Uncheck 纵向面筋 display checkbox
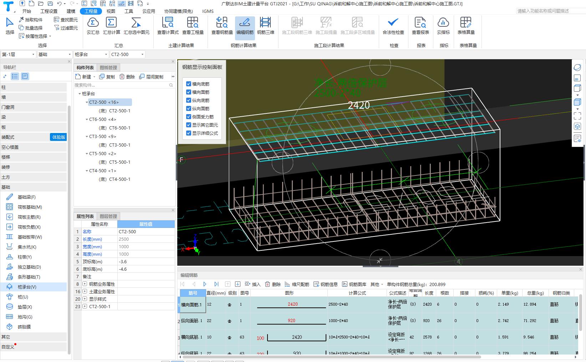The image size is (586, 362). [189, 108]
